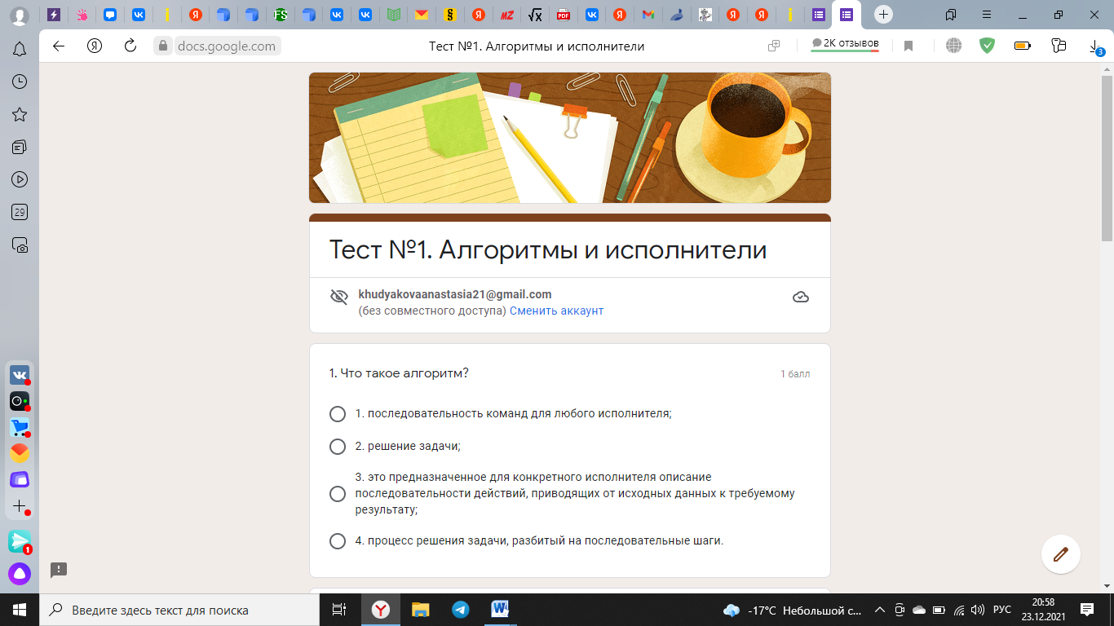Open bookmarks star in the left sidebar

[x=20, y=114]
